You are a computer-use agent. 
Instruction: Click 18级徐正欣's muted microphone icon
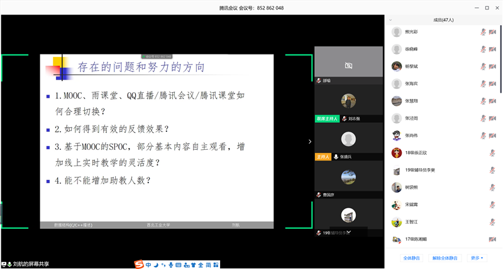coord(492,153)
